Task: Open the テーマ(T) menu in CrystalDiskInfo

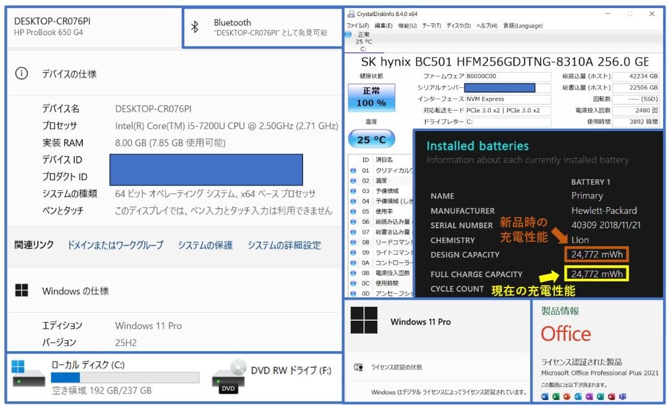Action: coord(432,25)
